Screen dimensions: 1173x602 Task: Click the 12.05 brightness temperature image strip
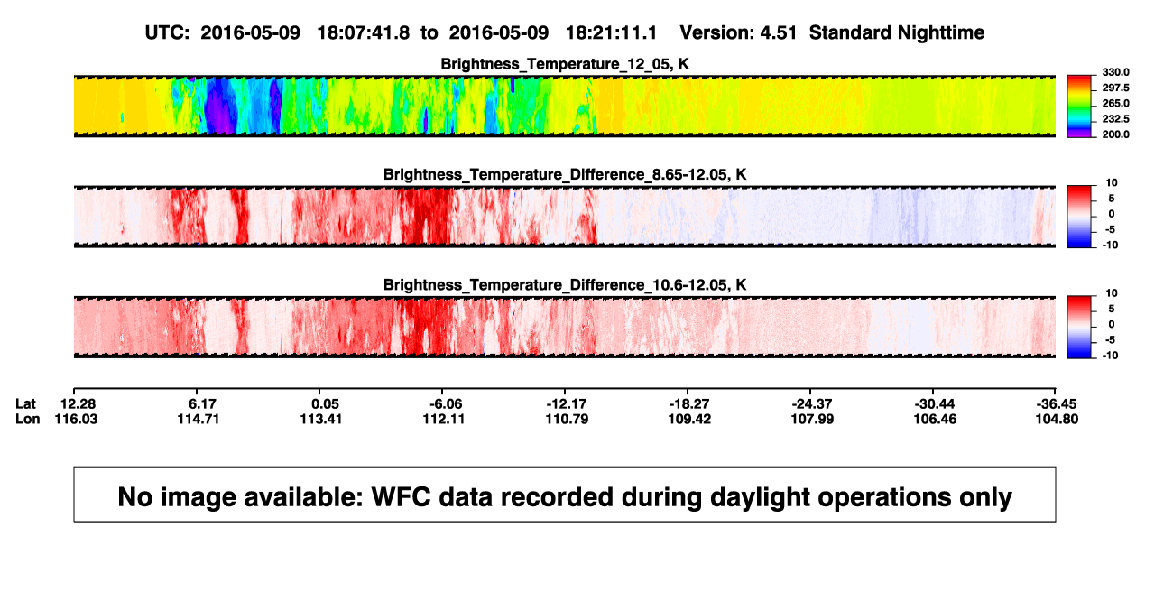(565, 106)
